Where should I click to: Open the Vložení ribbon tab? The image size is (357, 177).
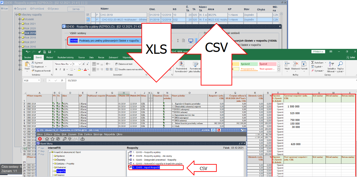click(50, 57)
